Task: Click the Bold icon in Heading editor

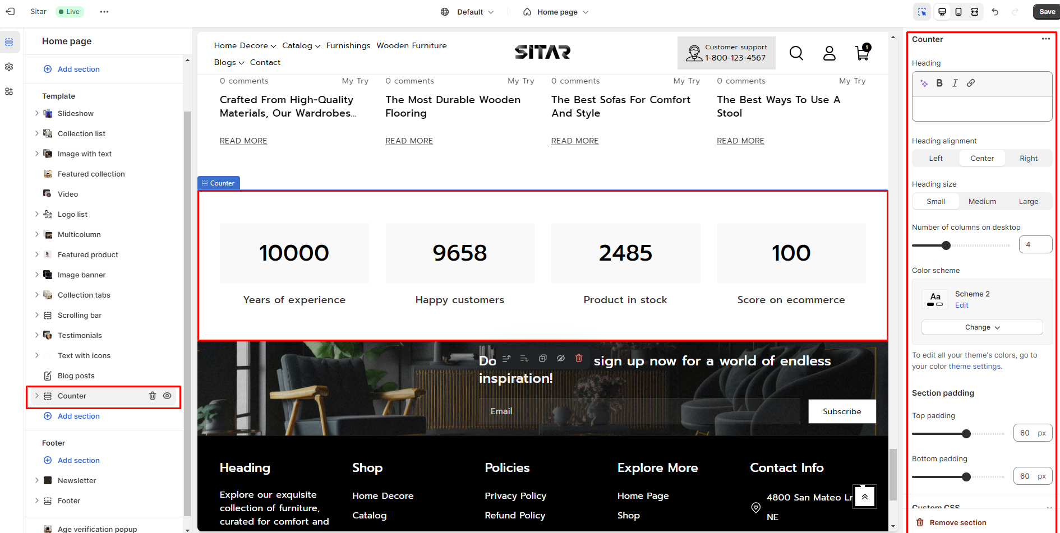Action: point(939,83)
